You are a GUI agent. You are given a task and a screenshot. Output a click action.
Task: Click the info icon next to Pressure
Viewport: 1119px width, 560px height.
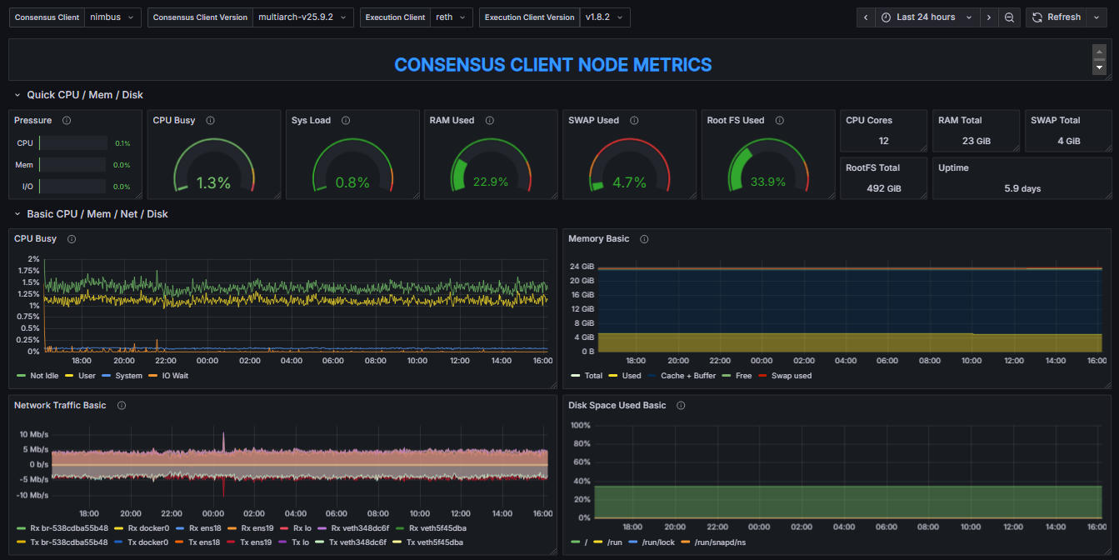click(67, 121)
